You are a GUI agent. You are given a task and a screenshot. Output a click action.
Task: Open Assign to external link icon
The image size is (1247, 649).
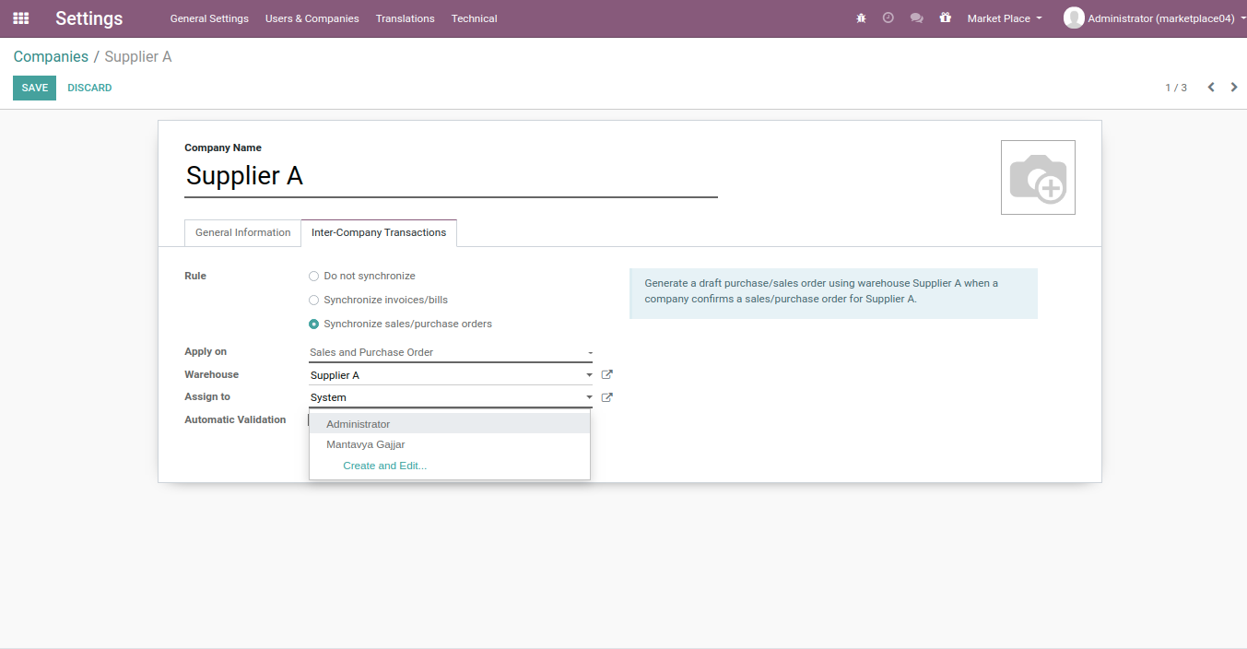click(606, 398)
